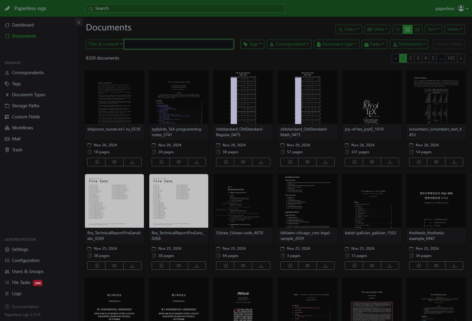Expand the Title & content filter dropdown
The width and height of the screenshot is (472, 321).
tap(105, 44)
